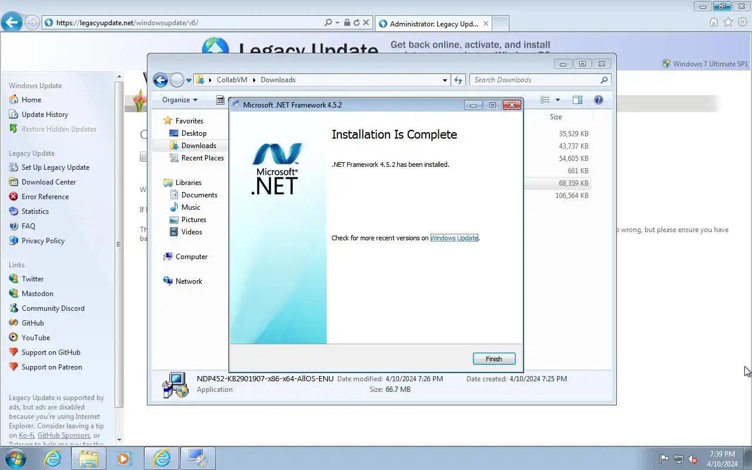Open the Download Center link
Image resolution: width=752 pixels, height=470 pixels.
click(49, 182)
